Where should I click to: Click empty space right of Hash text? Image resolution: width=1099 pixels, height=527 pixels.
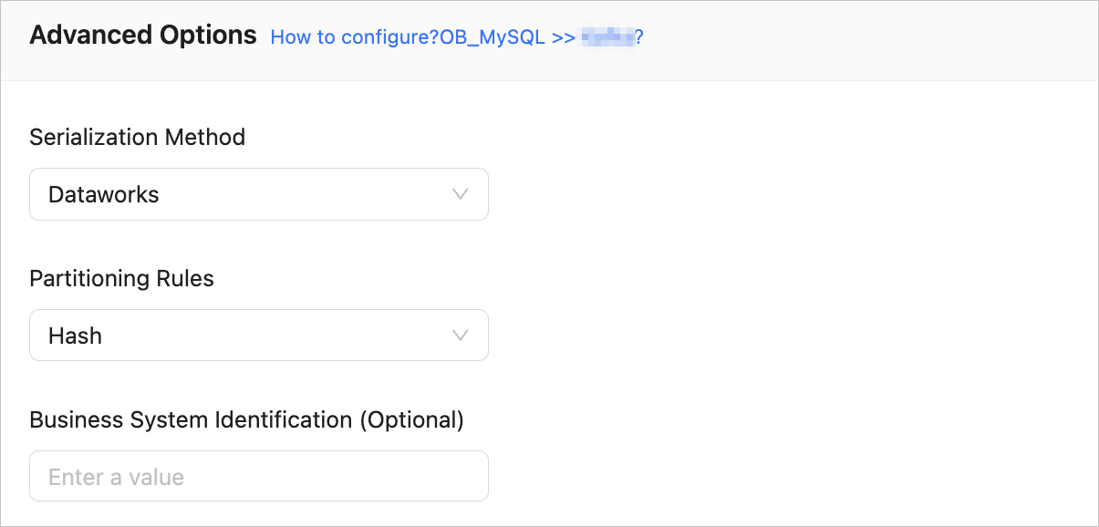pyautogui.click(x=274, y=336)
